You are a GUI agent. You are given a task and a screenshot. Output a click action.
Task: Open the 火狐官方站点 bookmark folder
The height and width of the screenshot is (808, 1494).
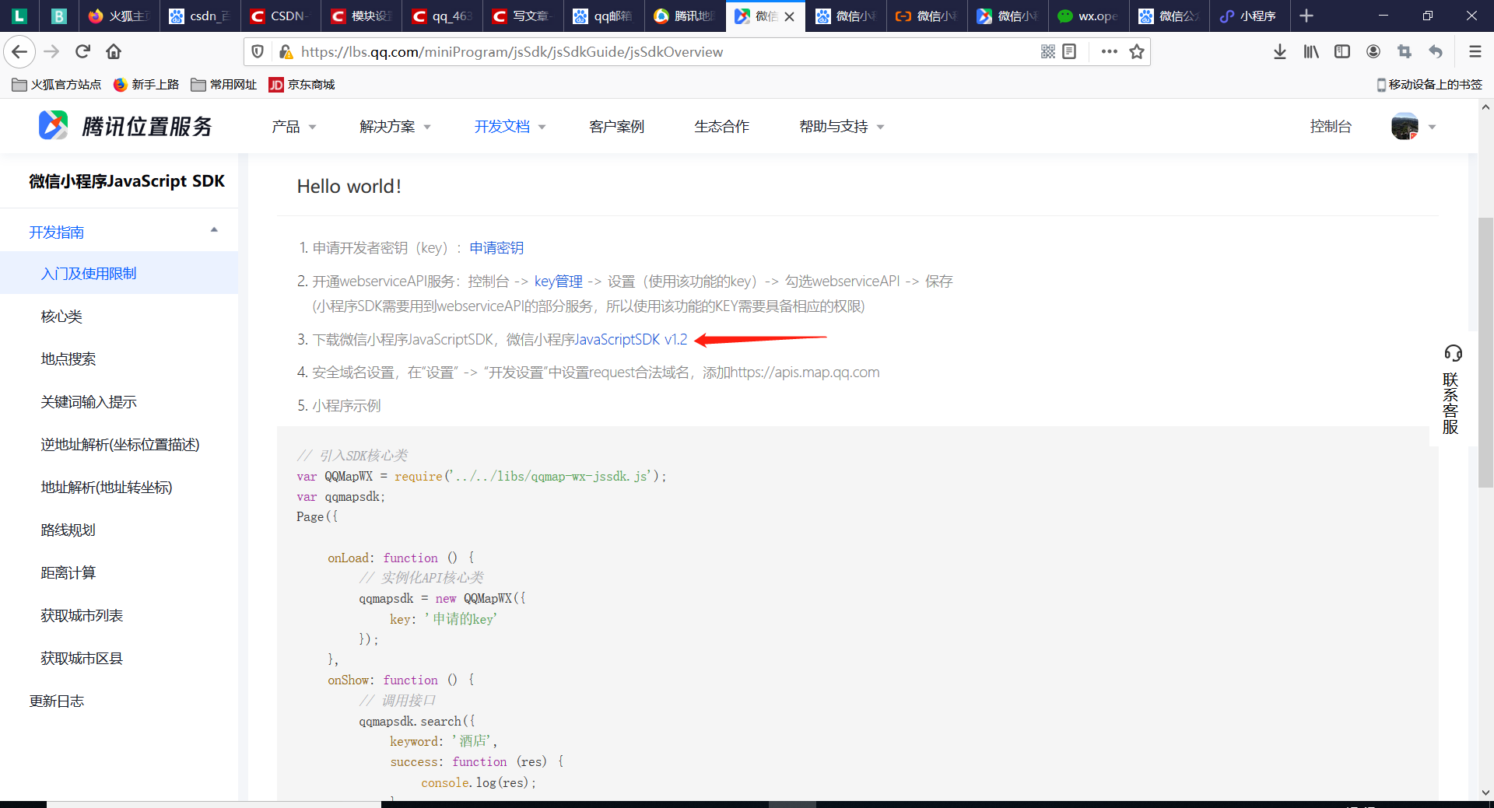coord(57,84)
